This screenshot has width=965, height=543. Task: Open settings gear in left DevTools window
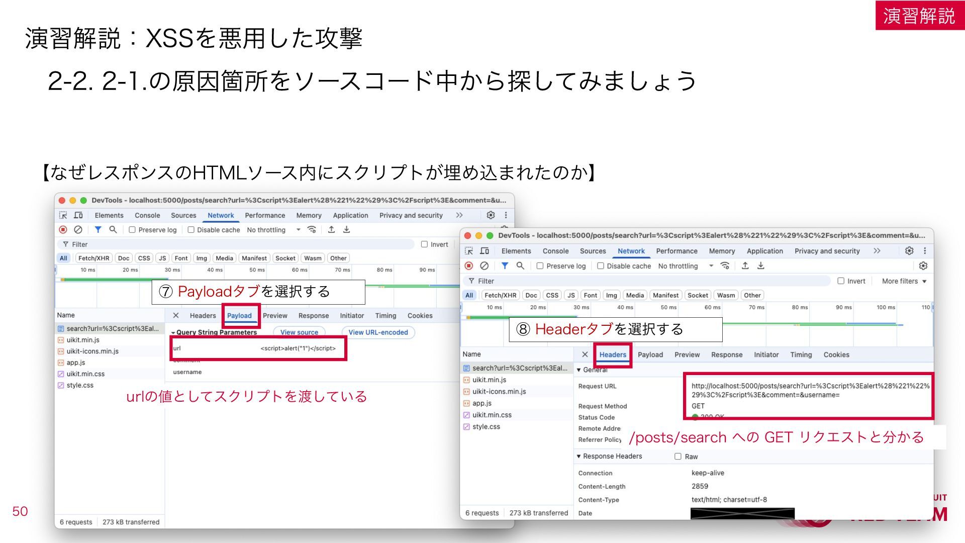(x=491, y=215)
